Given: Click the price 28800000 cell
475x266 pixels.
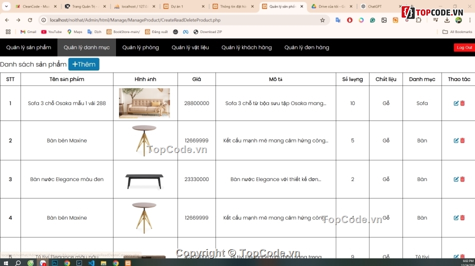Looking at the screenshot, I should pyautogui.click(x=196, y=103).
